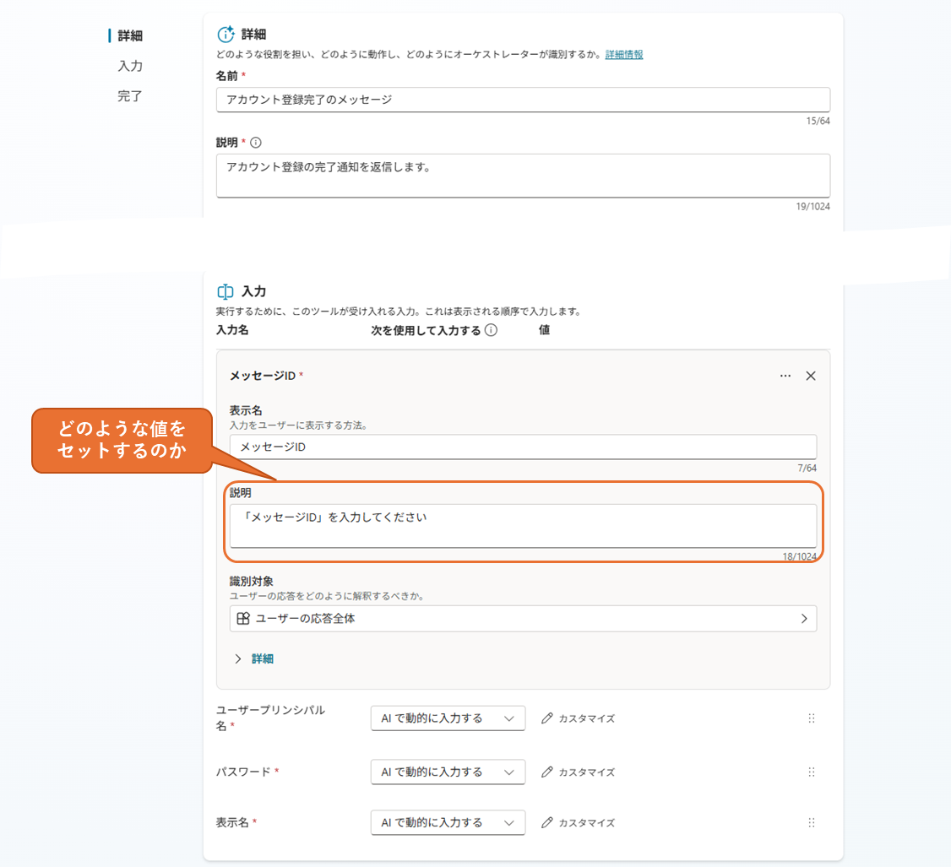
Task: Open the 詳細情報 link
Action: click(x=624, y=55)
